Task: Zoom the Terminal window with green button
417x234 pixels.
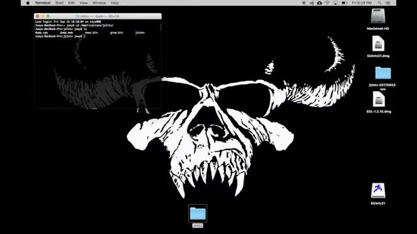Action: 48,16
